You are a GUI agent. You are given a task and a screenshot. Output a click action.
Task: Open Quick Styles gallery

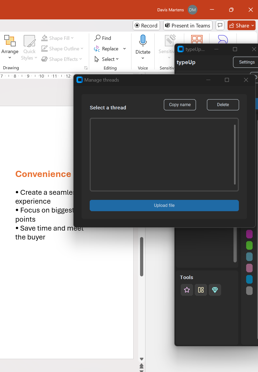pos(29,47)
